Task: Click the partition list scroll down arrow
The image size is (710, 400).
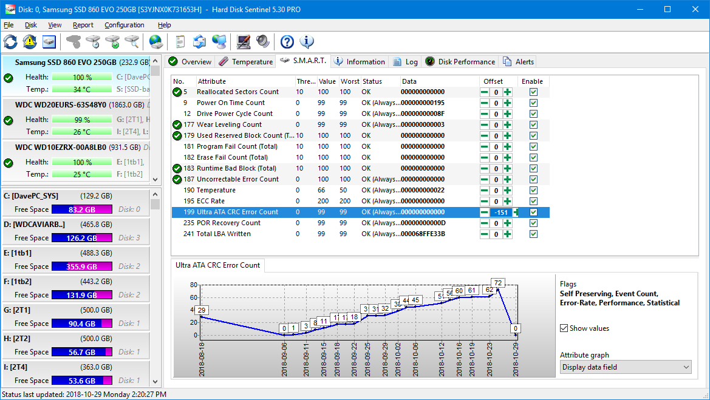Action: [x=155, y=381]
